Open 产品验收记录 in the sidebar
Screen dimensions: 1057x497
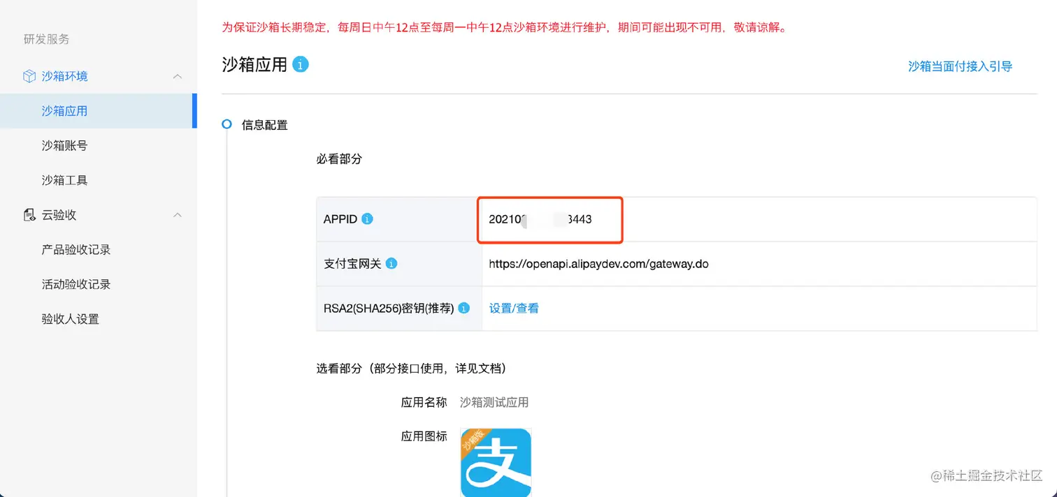(x=76, y=249)
